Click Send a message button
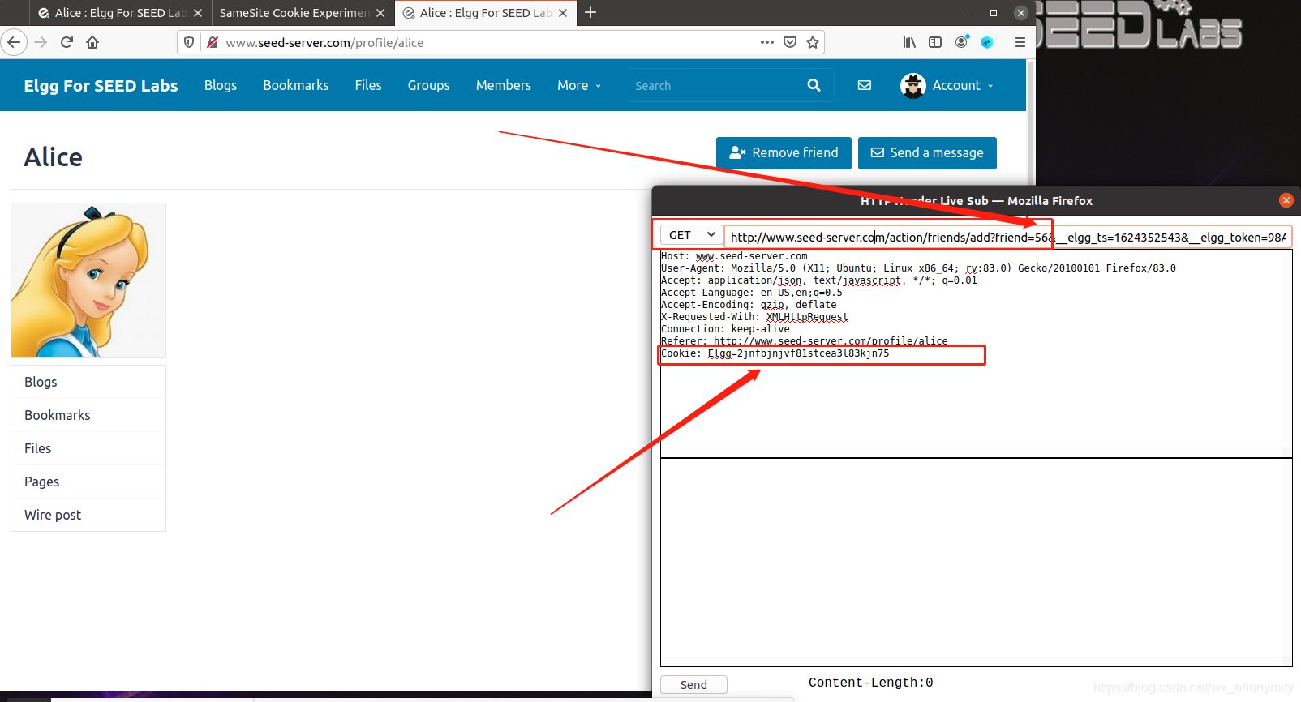Viewport: 1301px width, 702px height. tap(927, 152)
